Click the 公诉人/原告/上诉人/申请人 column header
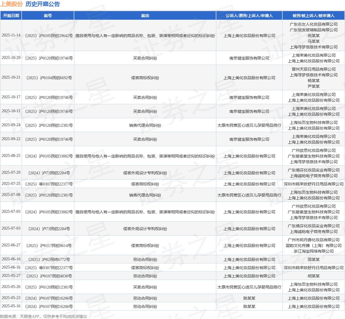Screen dimensions: 345x319 [x=249, y=16]
